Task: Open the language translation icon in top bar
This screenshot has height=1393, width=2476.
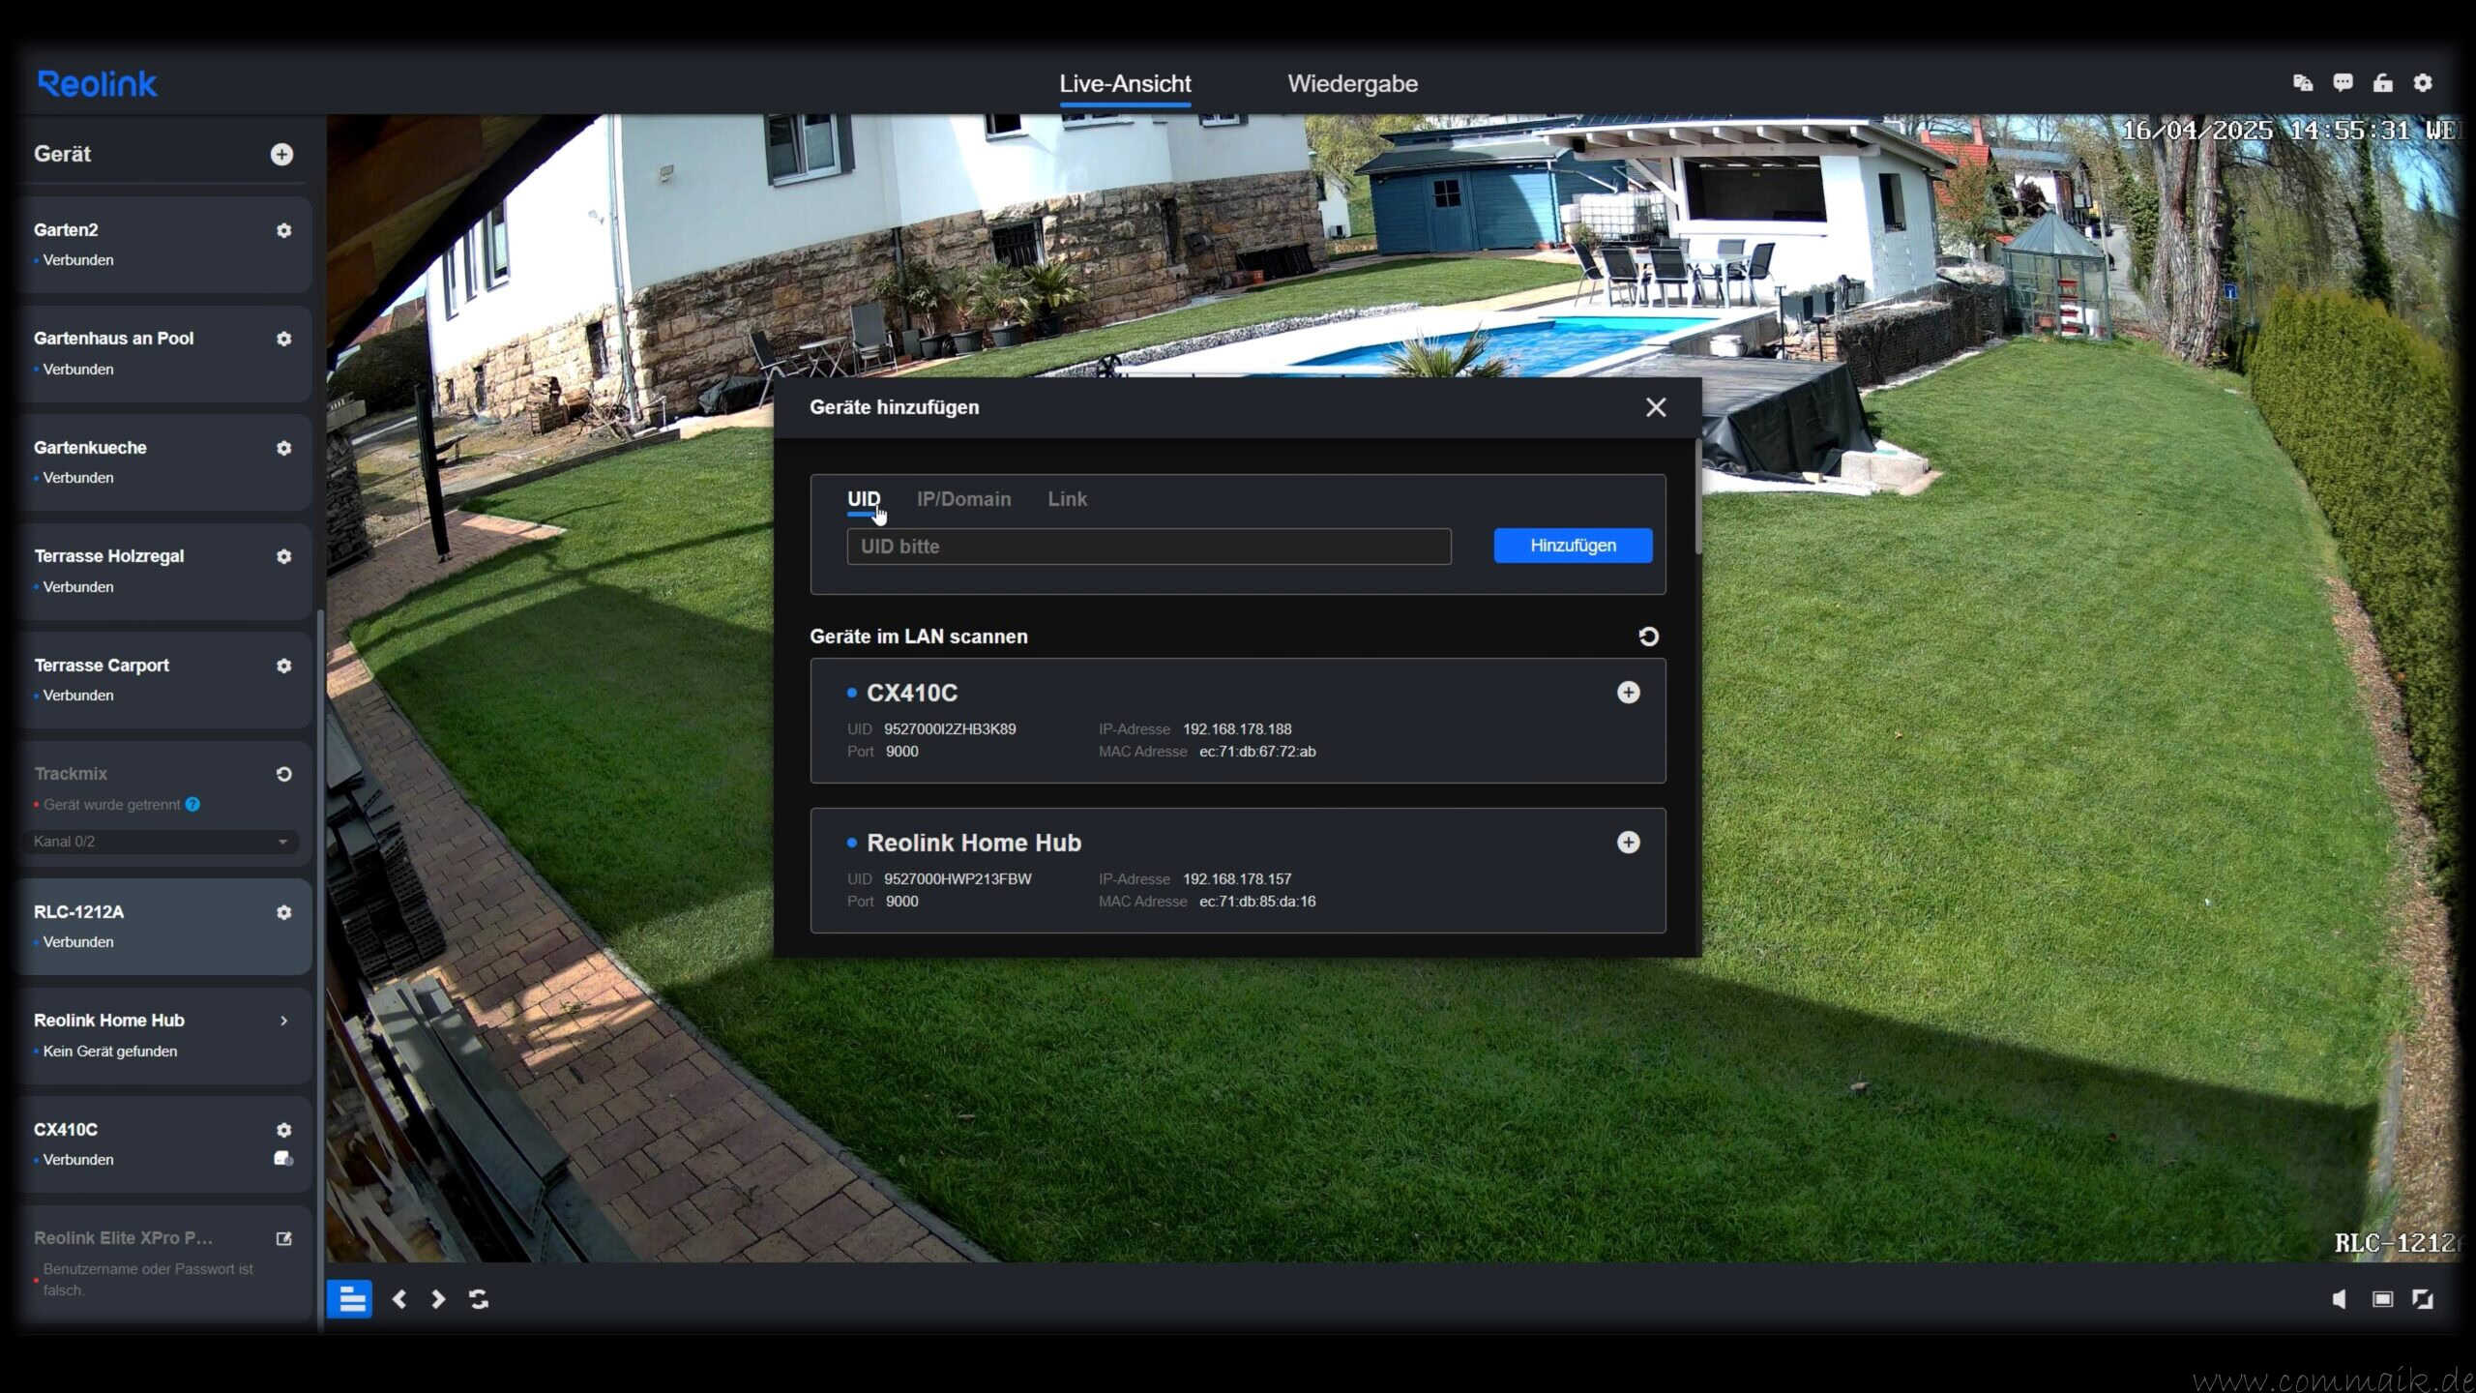Action: (x=2303, y=83)
